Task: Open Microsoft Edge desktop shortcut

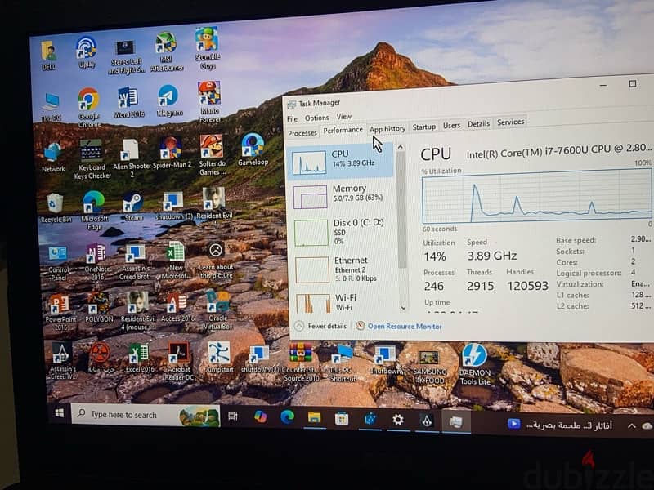Action: click(x=94, y=210)
